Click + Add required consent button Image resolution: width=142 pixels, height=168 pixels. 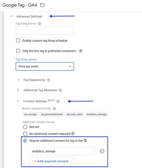coord(51,161)
